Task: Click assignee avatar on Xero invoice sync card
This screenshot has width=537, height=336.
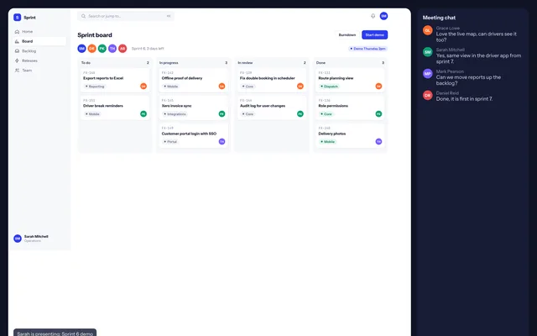Action: pyautogui.click(x=222, y=114)
